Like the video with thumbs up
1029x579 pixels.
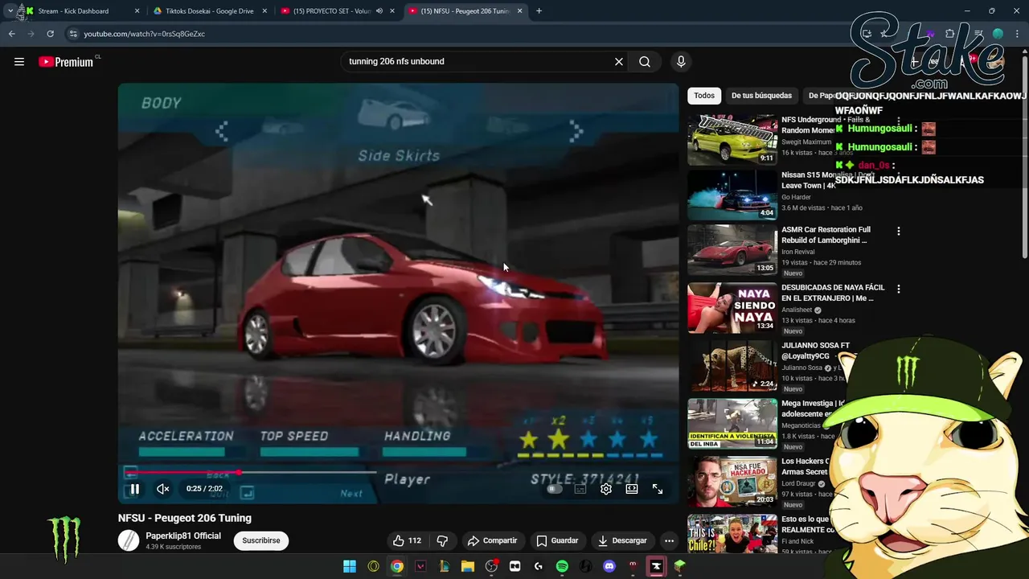coord(407,540)
